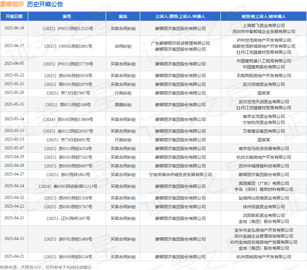Select the 开庭日期 column header
The height and width of the screenshot is (270, 307).
coord(14,16)
